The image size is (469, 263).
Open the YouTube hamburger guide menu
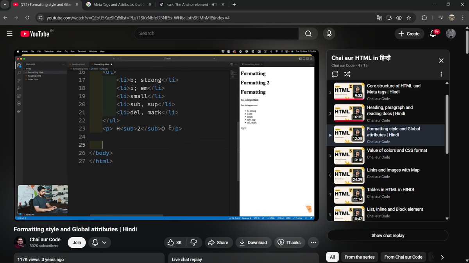click(x=10, y=34)
